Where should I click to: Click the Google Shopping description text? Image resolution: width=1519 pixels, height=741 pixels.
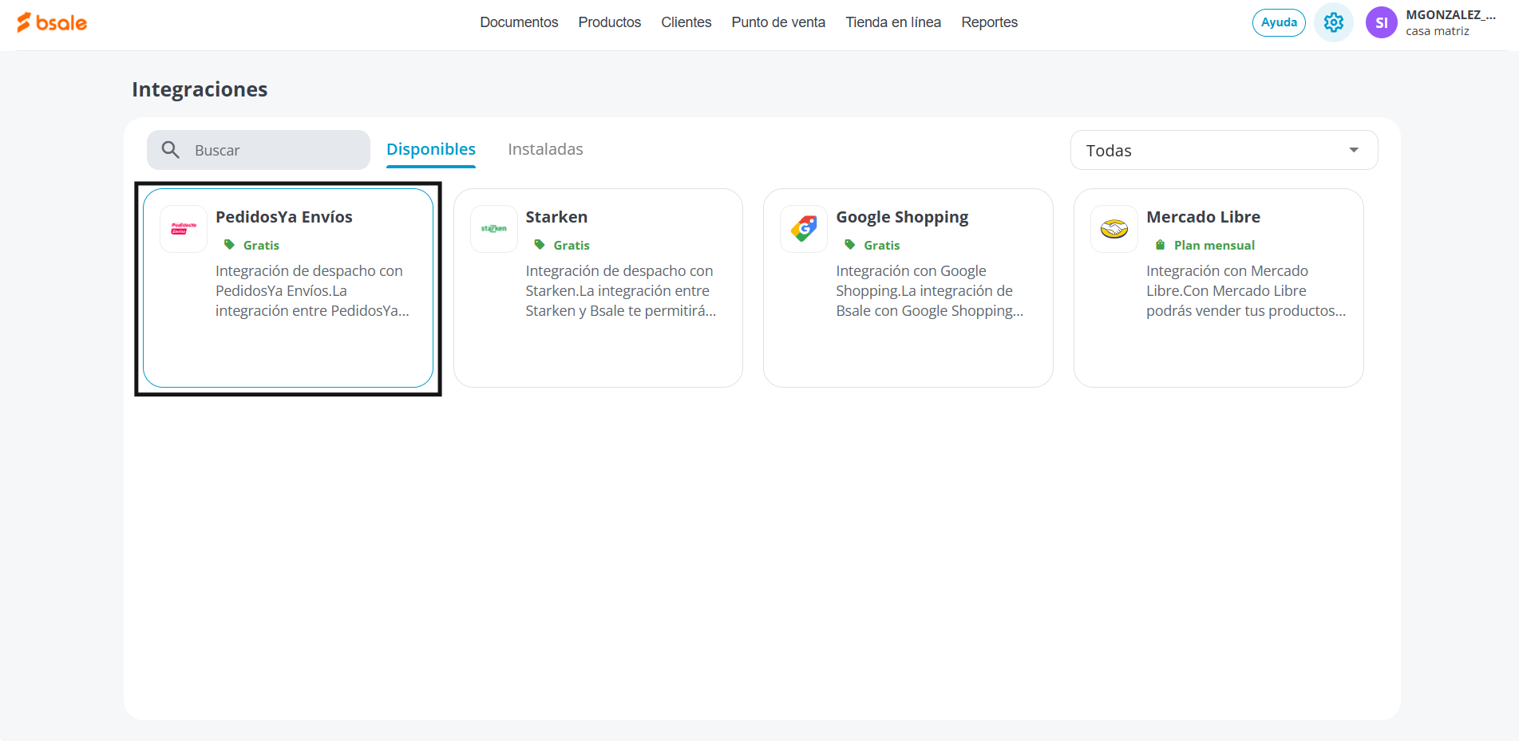click(929, 291)
